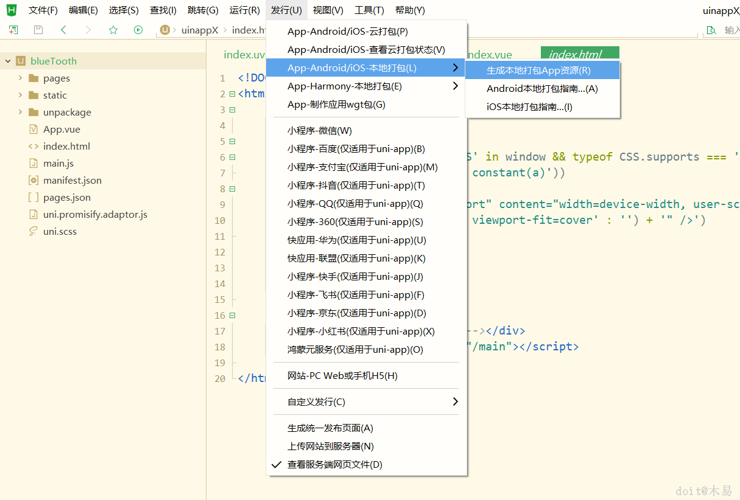Screen dimensions: 740x500
Task: Open the 运行(R) menu in menu bar
Action: tap(244, 10)
